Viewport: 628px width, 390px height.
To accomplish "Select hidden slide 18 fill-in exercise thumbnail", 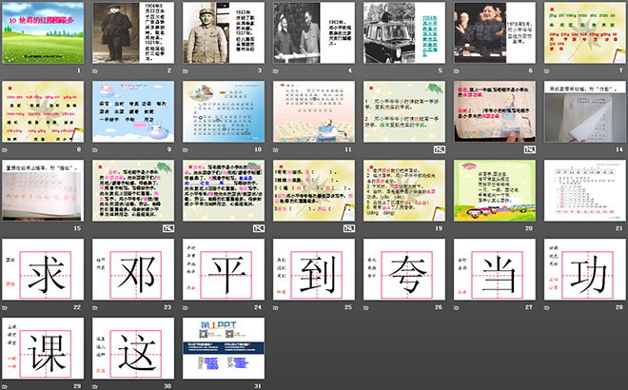I will pyautogui.click(x=314, y=190).
